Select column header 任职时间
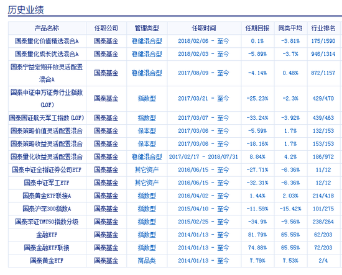 click(x=204, y=28)
